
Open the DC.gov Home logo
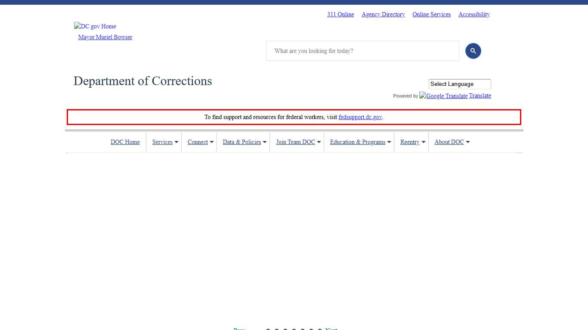point(95,26)
